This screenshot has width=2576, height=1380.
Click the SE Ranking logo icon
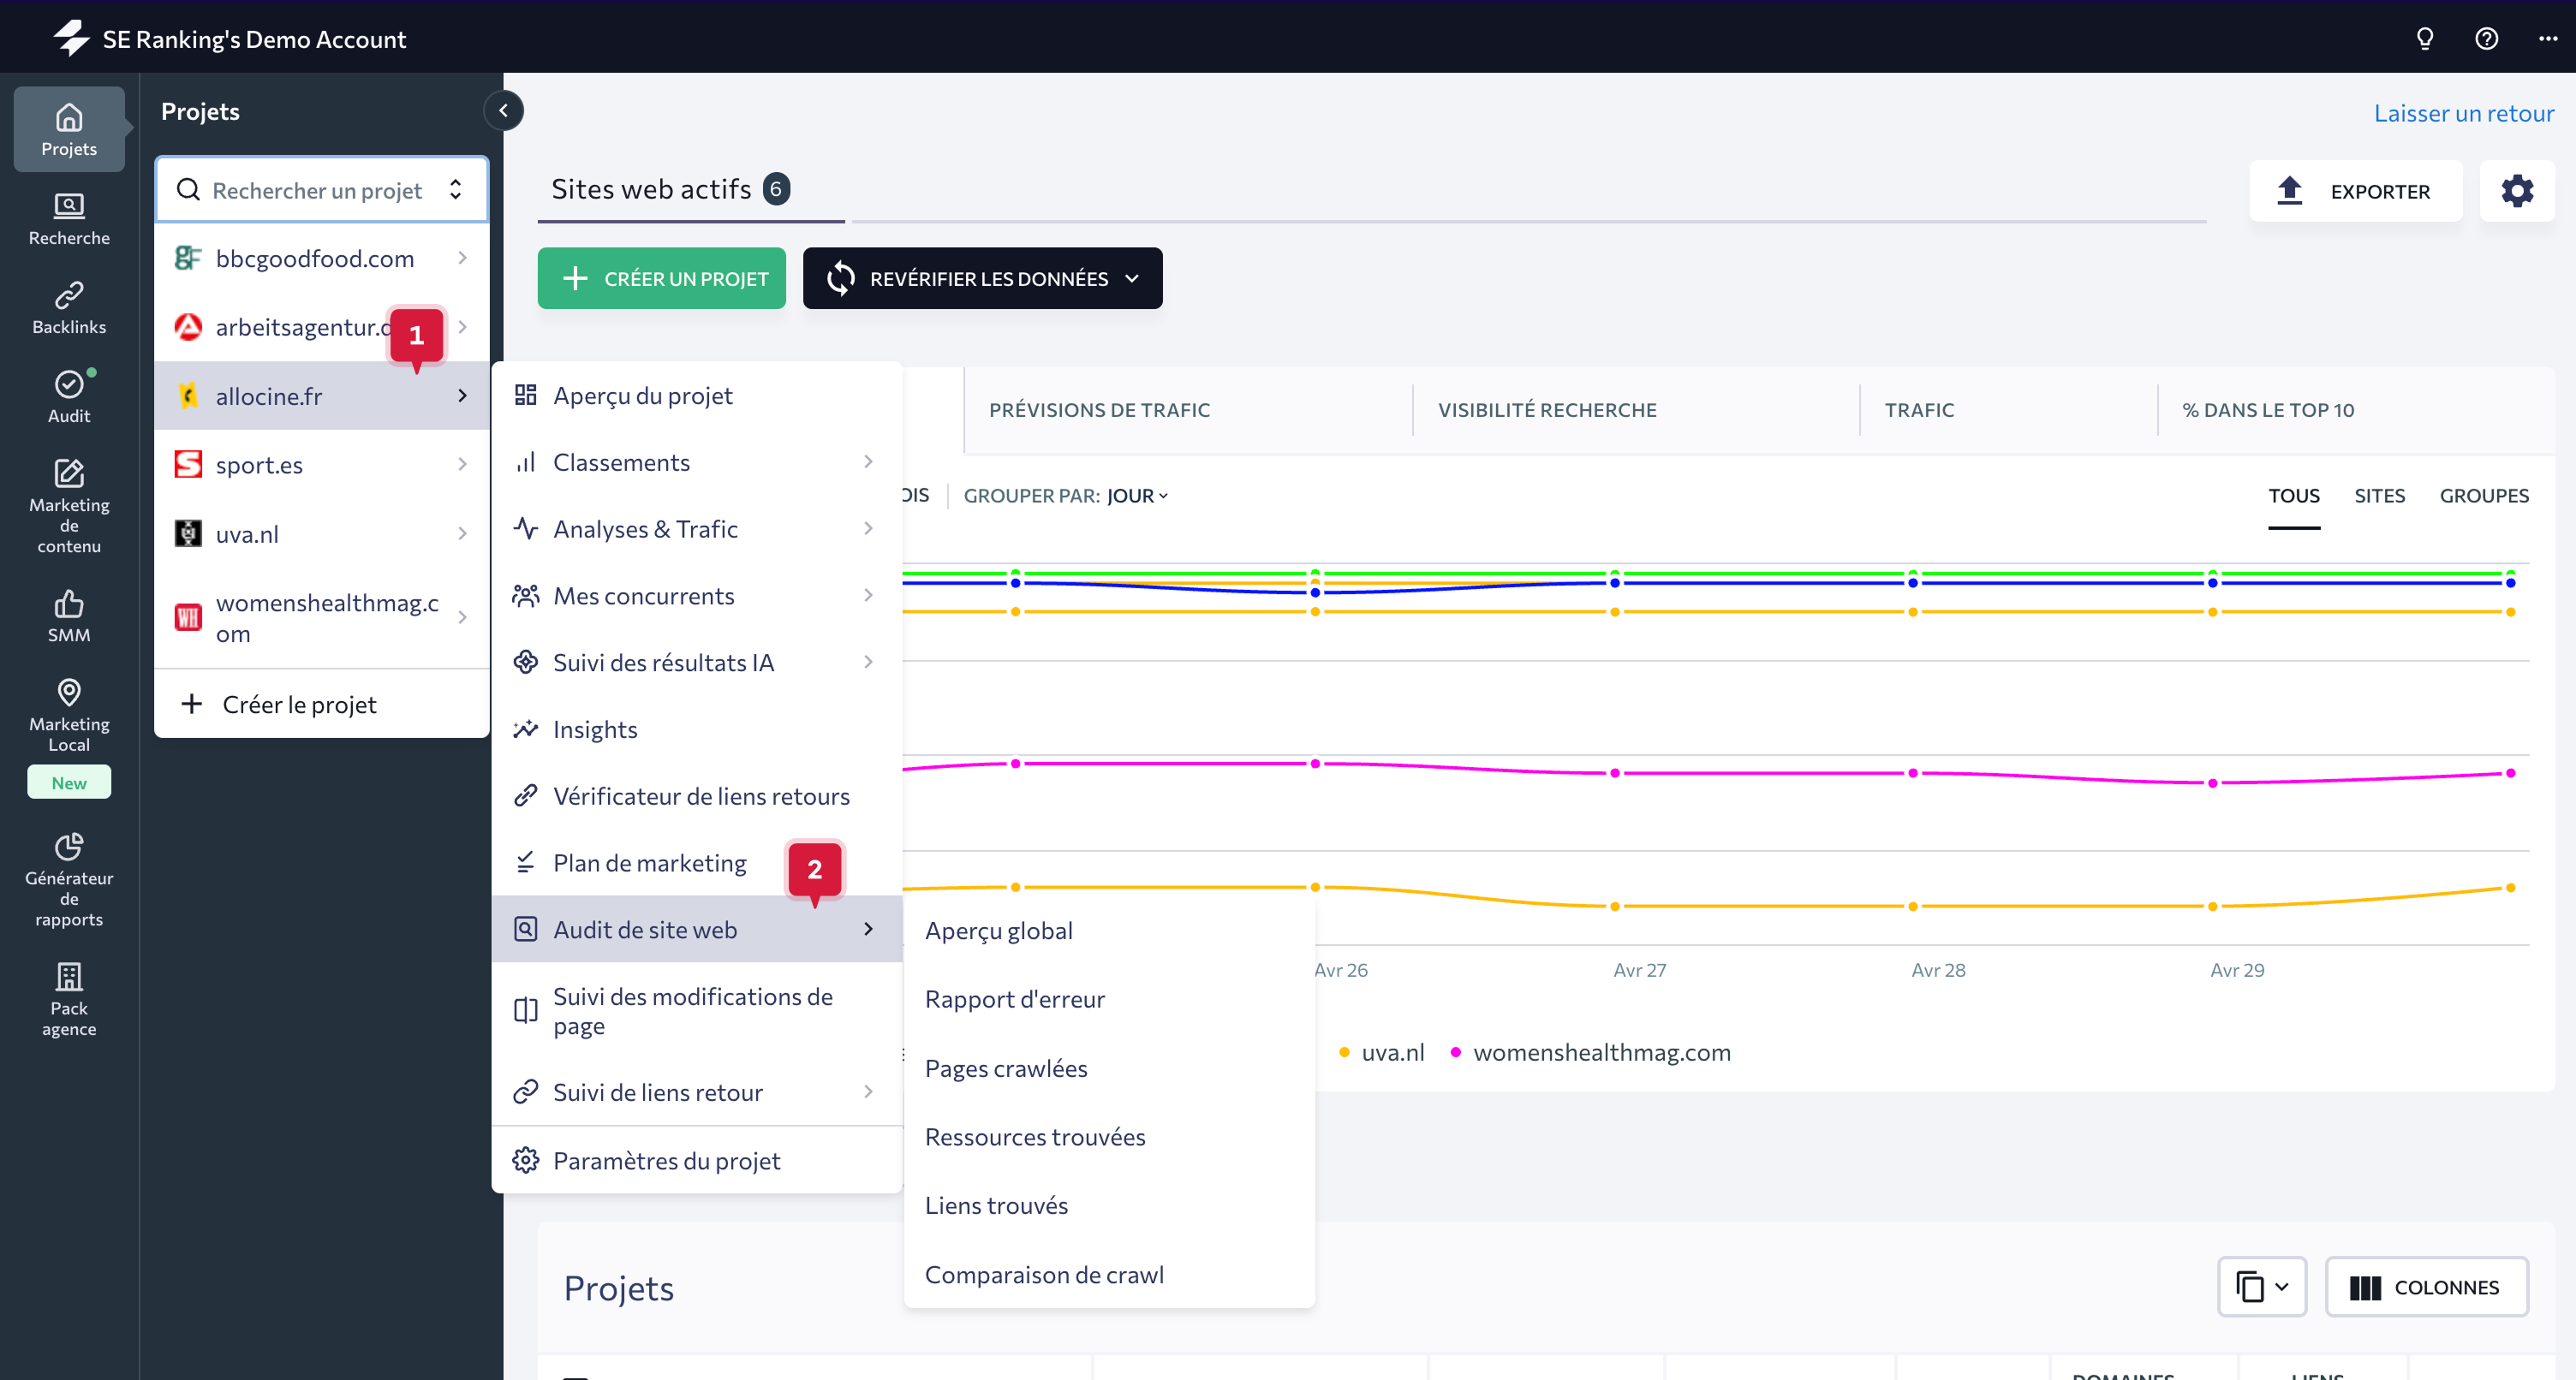(x=71, y=39)
